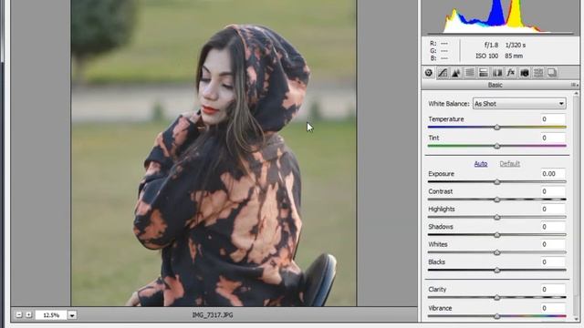Click the IMG_7317.JPG filename label
The width and height of the screenshot is (584, 328).
(213, 315)
